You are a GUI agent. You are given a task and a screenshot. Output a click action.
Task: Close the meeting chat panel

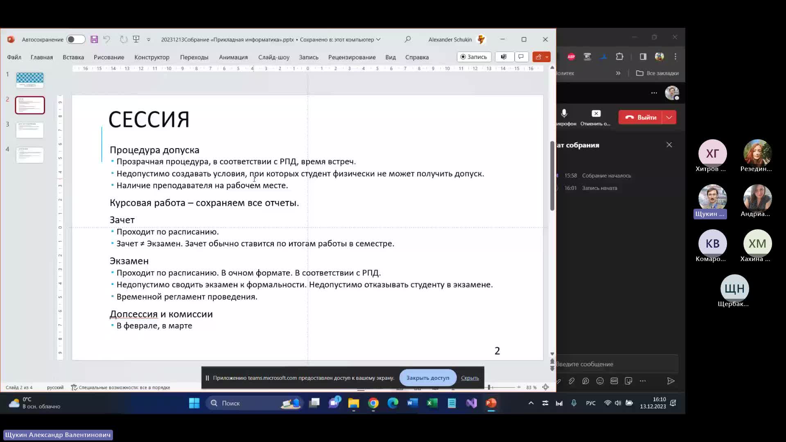tap(669, 145)
